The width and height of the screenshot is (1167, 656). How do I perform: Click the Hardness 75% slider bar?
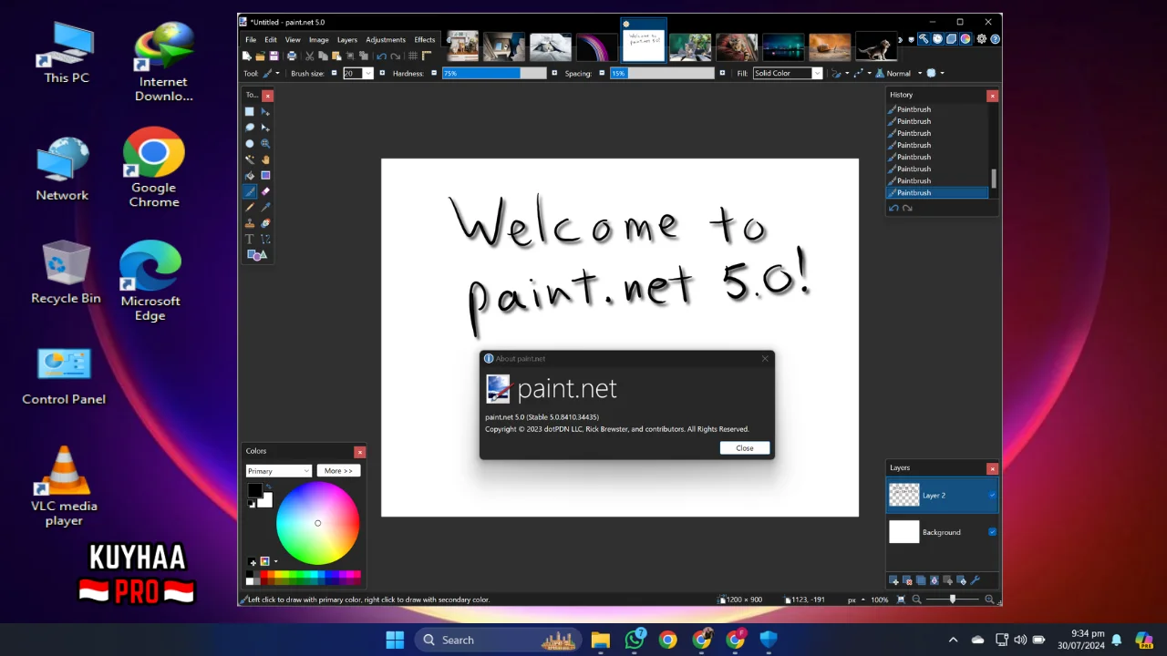[x=494, y=73]
